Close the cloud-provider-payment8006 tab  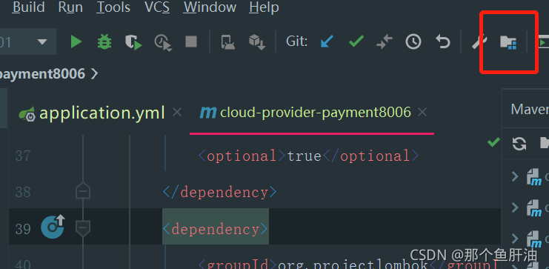coord(422,113)
